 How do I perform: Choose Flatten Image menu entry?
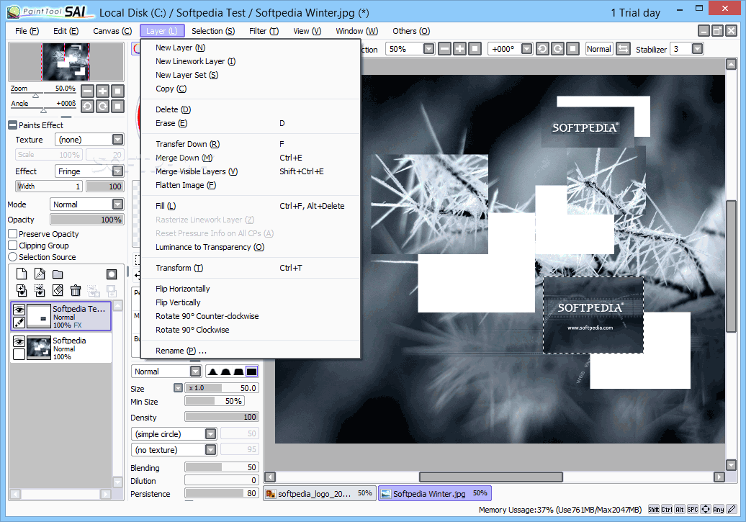pos(251,185)
